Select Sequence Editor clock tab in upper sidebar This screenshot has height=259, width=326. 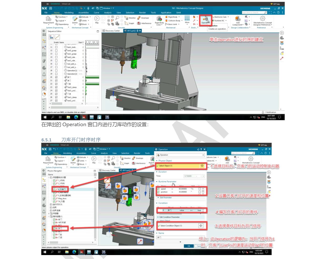(44, 94)
